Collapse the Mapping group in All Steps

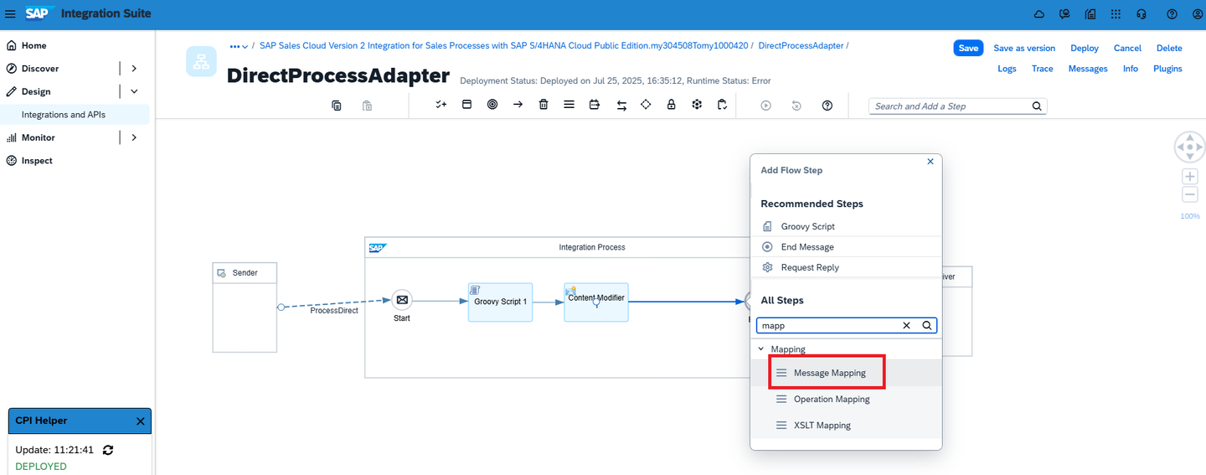(761, 349)
